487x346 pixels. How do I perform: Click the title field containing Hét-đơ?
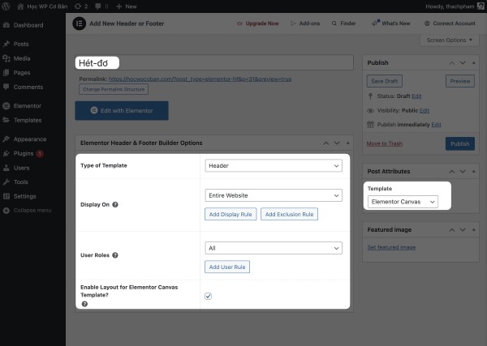tap(214, 62)
